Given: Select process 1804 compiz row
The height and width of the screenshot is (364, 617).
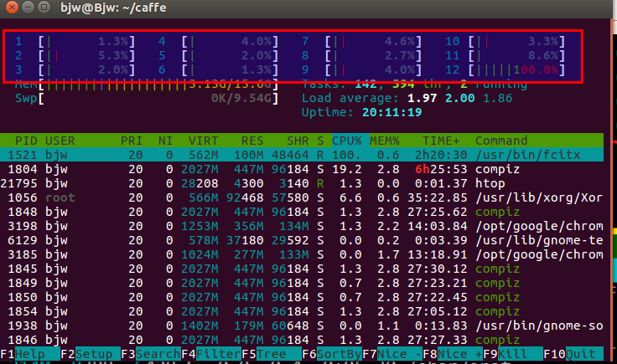Looking at the screenshot, I should coord(302,169).
